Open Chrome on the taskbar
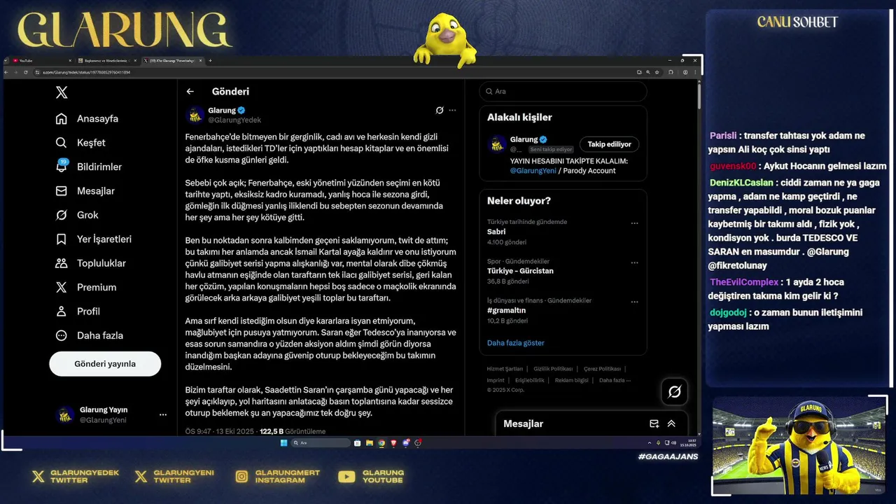The width and height of the screenshot is (896, 504). point(381,442)
